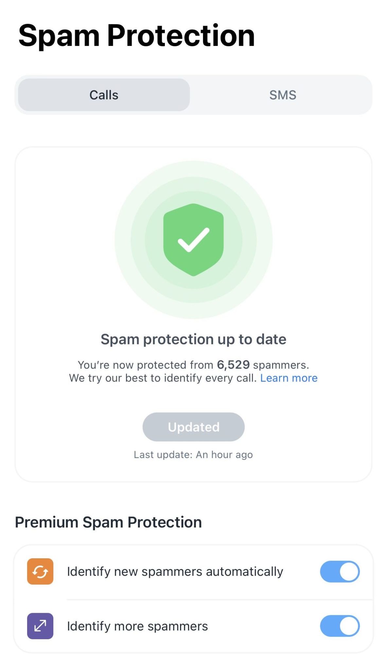Open the Learn more link
Viewport: 387px width, 654px height.
click(x=289, y=378)
